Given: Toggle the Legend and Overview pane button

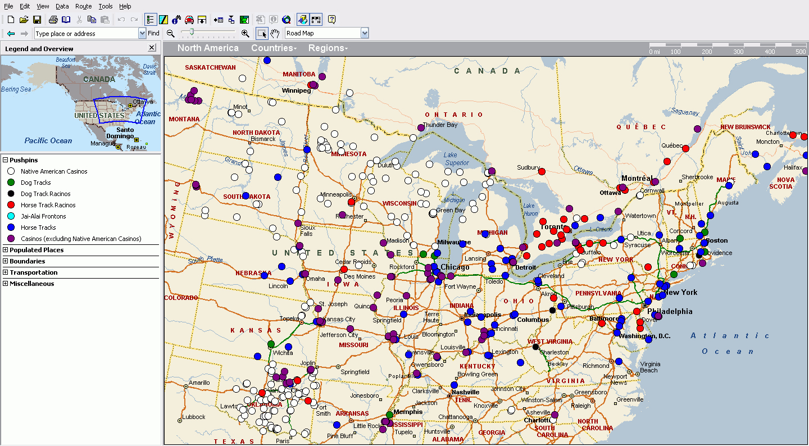Looking at the screenshot, I should [x=151, y=20].
